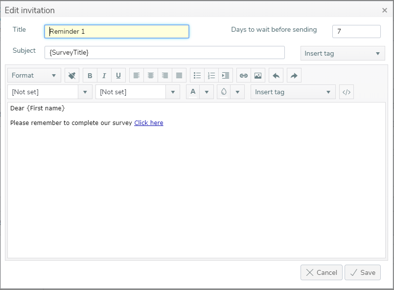This screenshot has width=394, height=290.
Task: Increase the indent
Action: click(226, 76)
